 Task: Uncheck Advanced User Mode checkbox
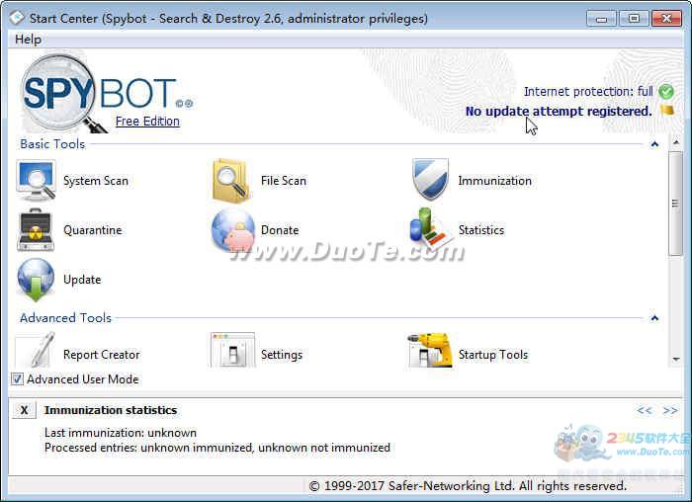[17, 378]
